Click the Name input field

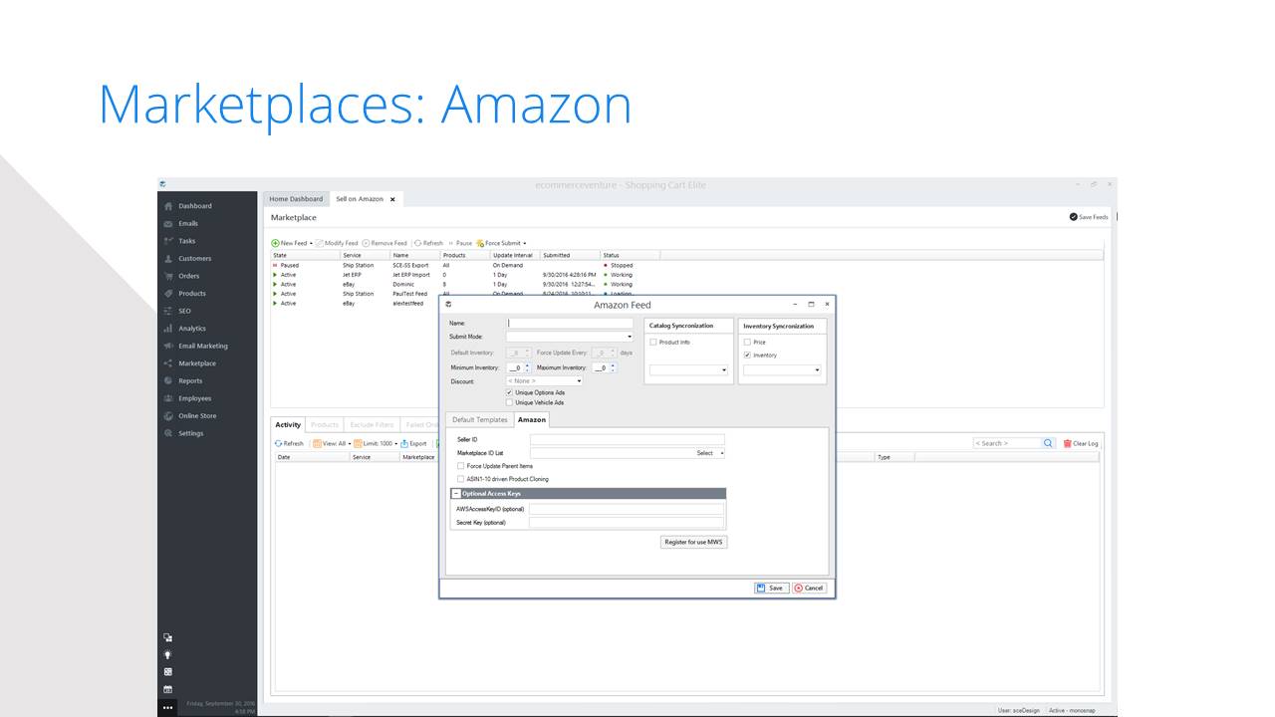pos(570,324)
